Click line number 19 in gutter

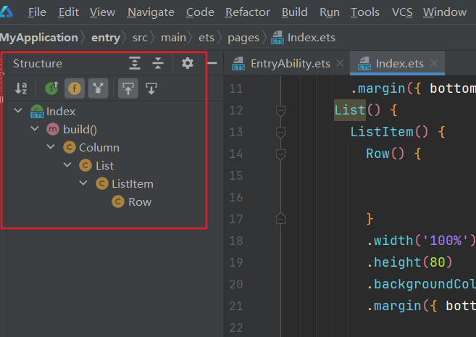tap(236, 262)
